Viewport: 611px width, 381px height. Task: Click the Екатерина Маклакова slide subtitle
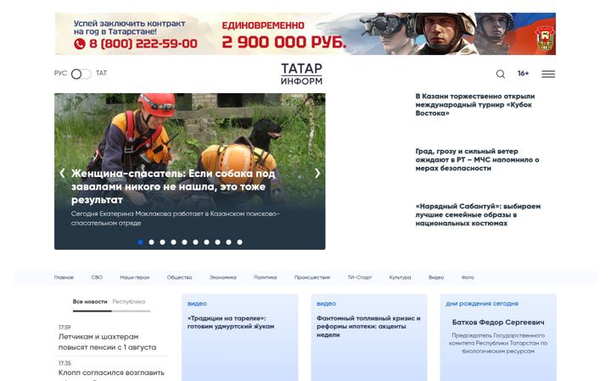point(176,218)
